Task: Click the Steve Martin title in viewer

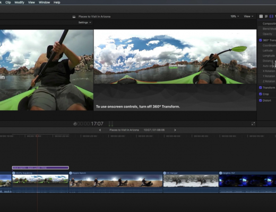Action: 177,66
